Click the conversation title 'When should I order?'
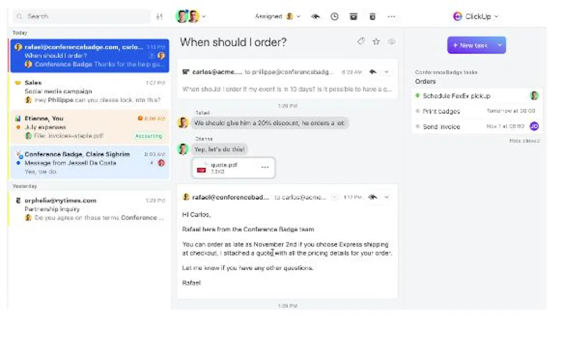This screenshot has height=354, width=563. pyautogui.click(x=233, y=42)
